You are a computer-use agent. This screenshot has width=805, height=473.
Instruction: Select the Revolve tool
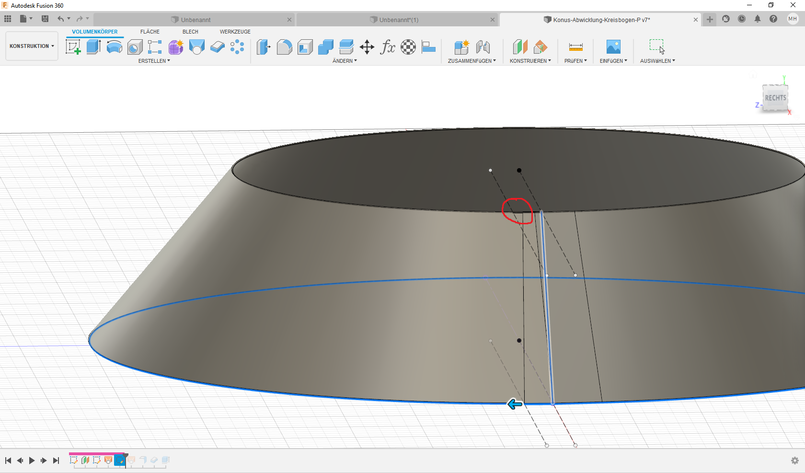pyautogui.click(x=114, y=47)
